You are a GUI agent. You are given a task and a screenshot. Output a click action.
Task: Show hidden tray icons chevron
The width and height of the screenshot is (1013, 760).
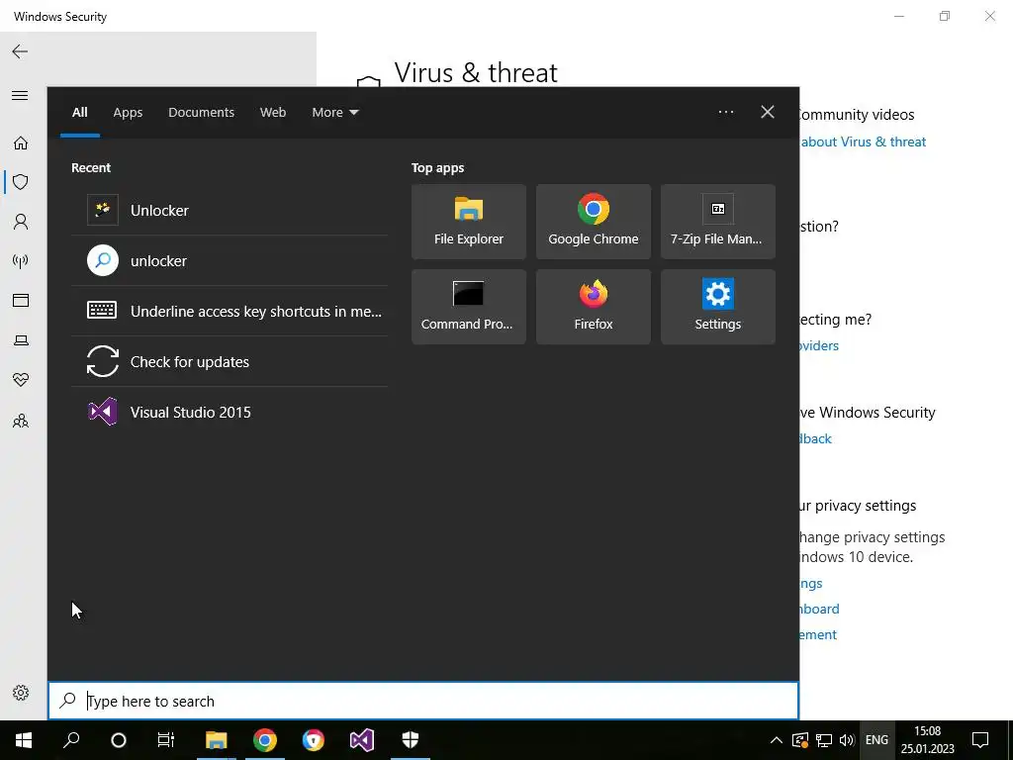[x=777, y=740]
